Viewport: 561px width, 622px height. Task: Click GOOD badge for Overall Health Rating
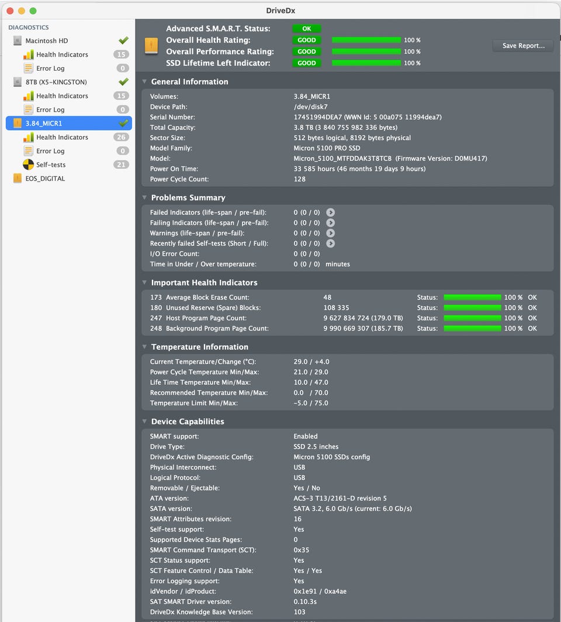coord(307,40)
